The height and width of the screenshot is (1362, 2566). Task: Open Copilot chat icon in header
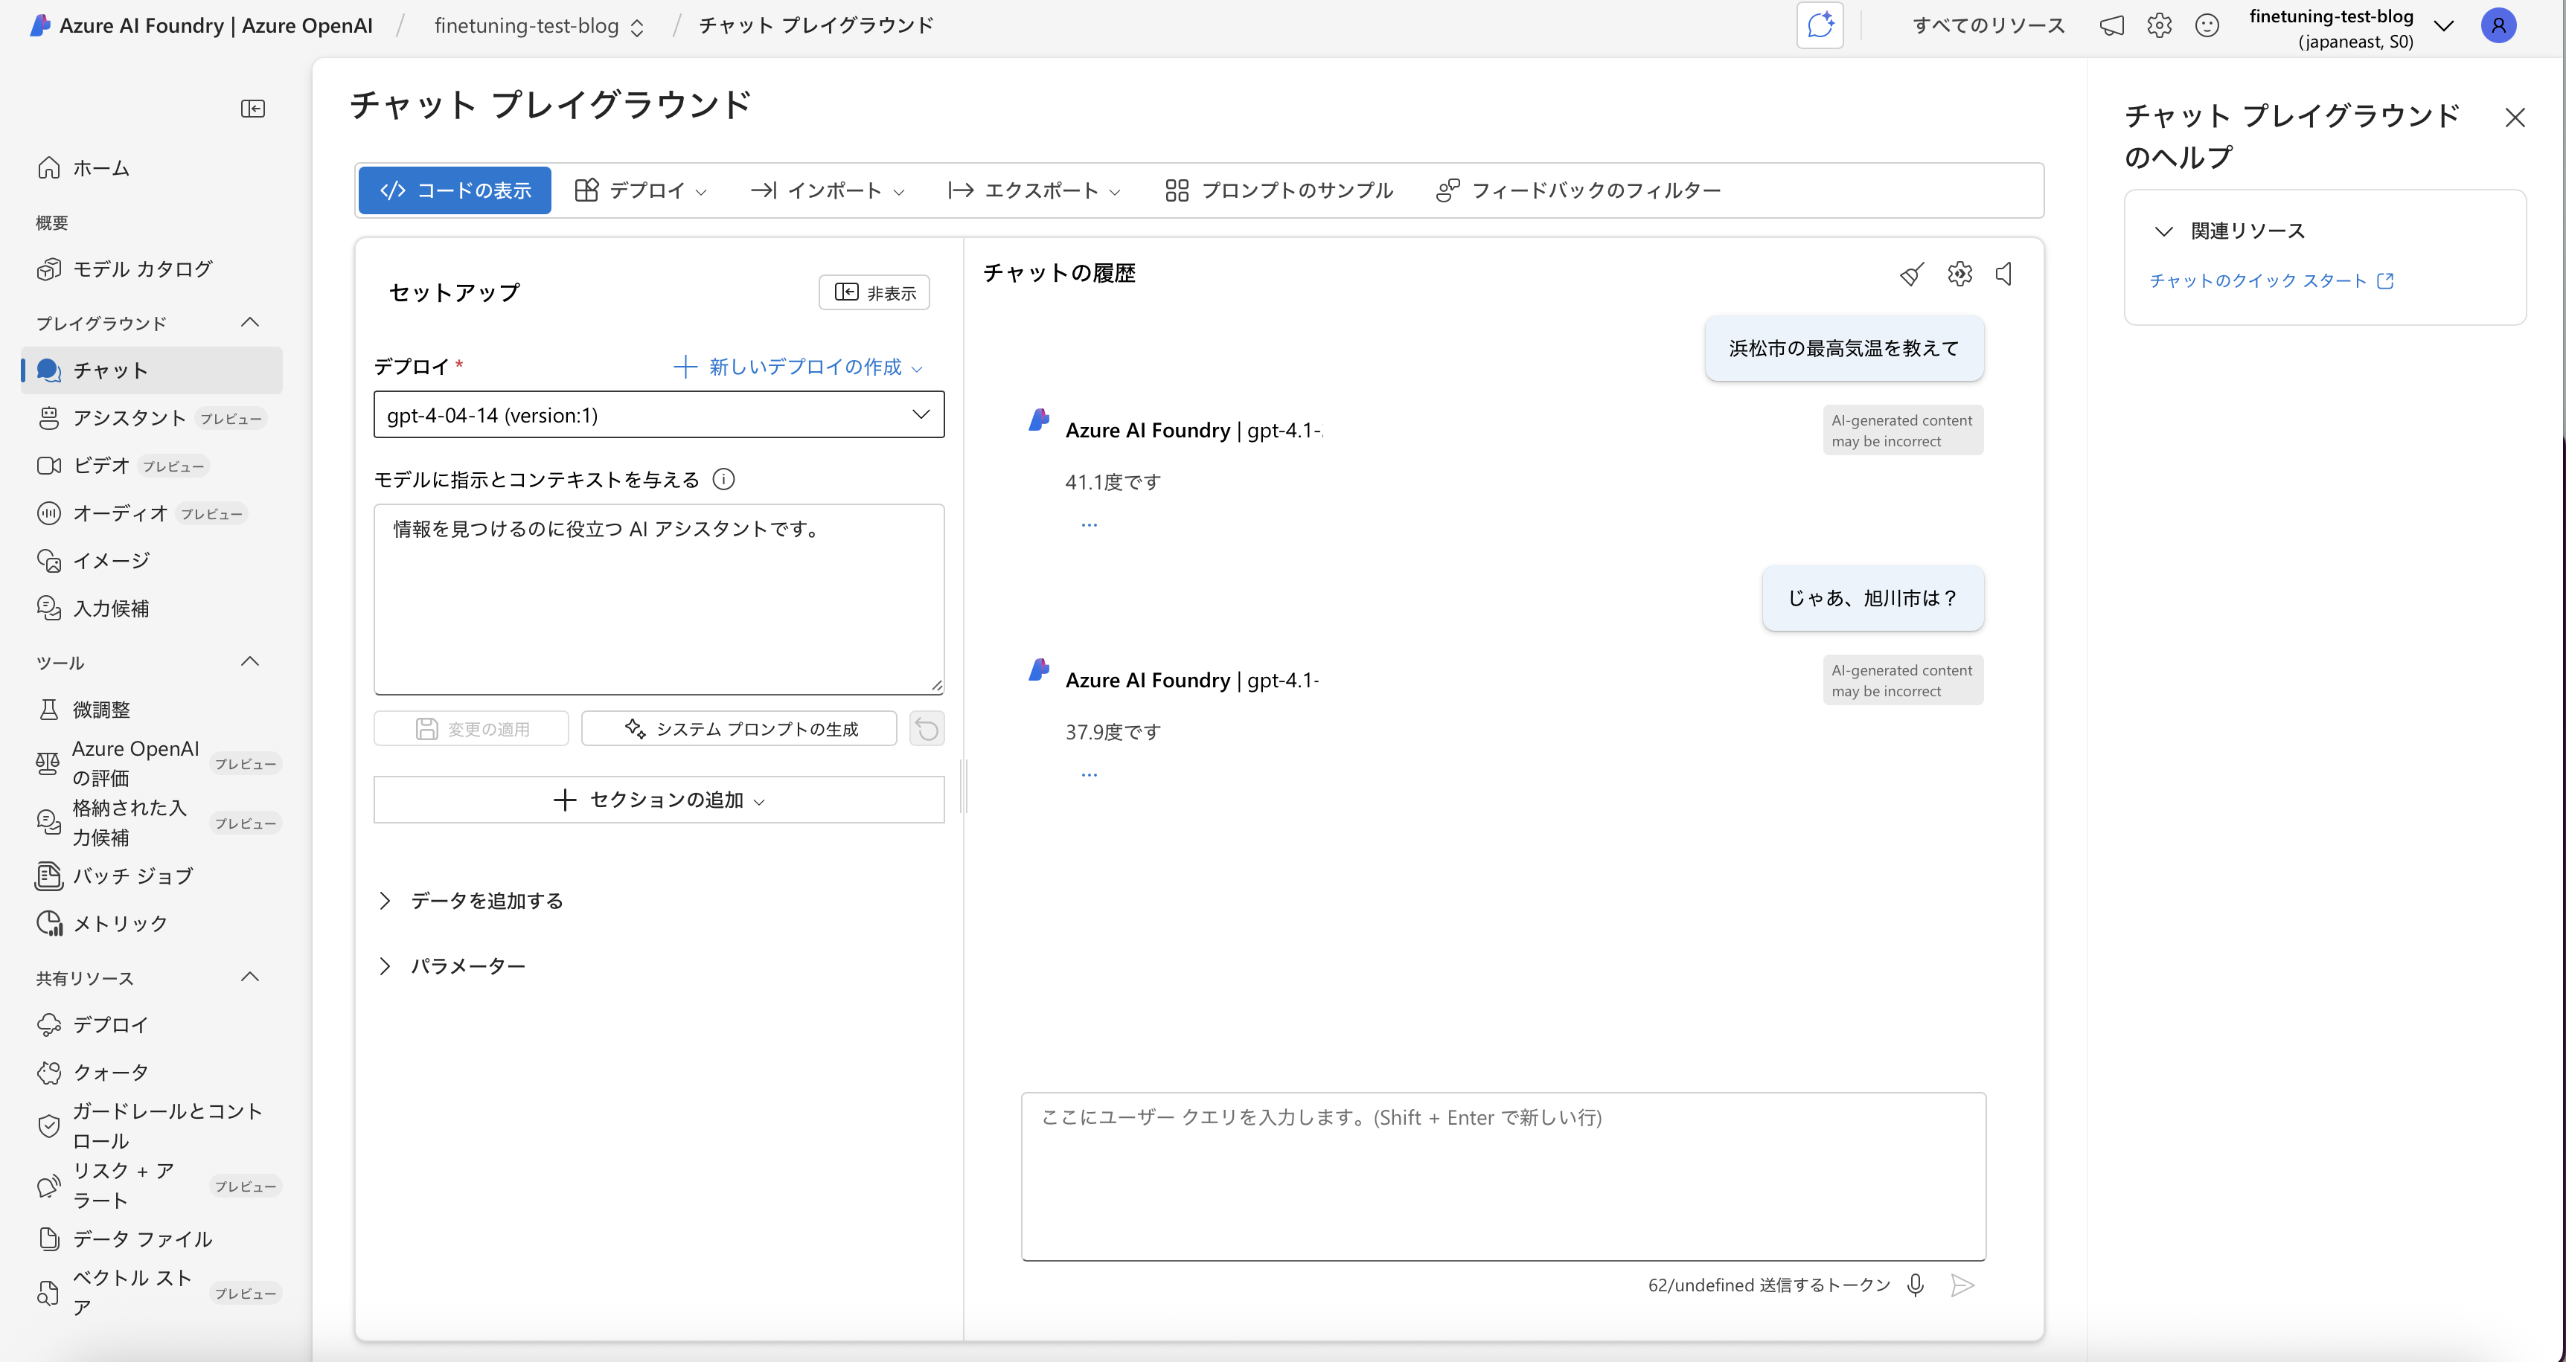[1820, 25]
